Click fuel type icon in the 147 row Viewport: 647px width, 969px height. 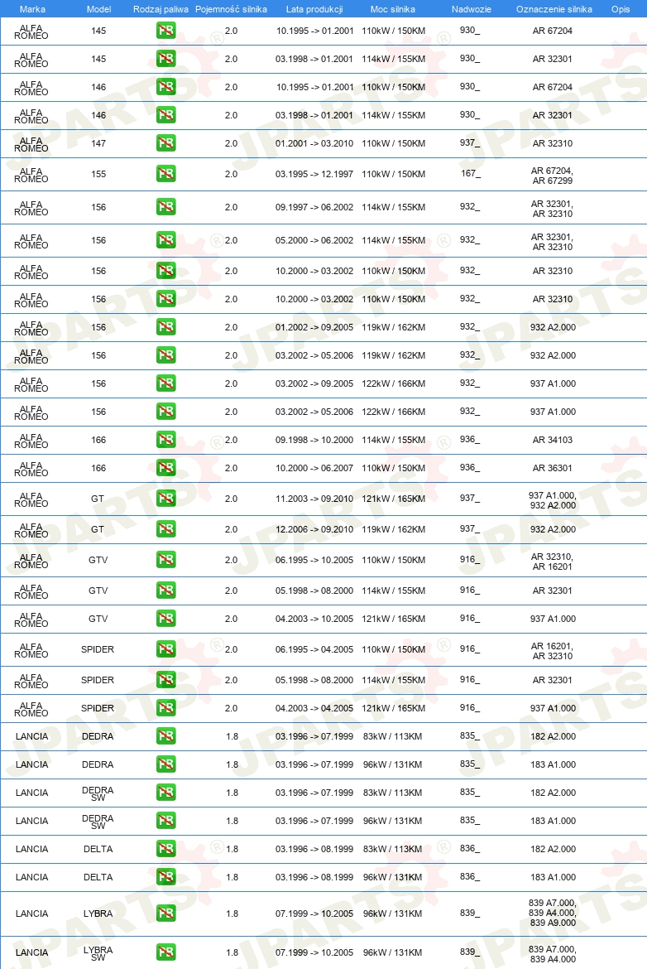pyautogui.click(x=166, y=143)
